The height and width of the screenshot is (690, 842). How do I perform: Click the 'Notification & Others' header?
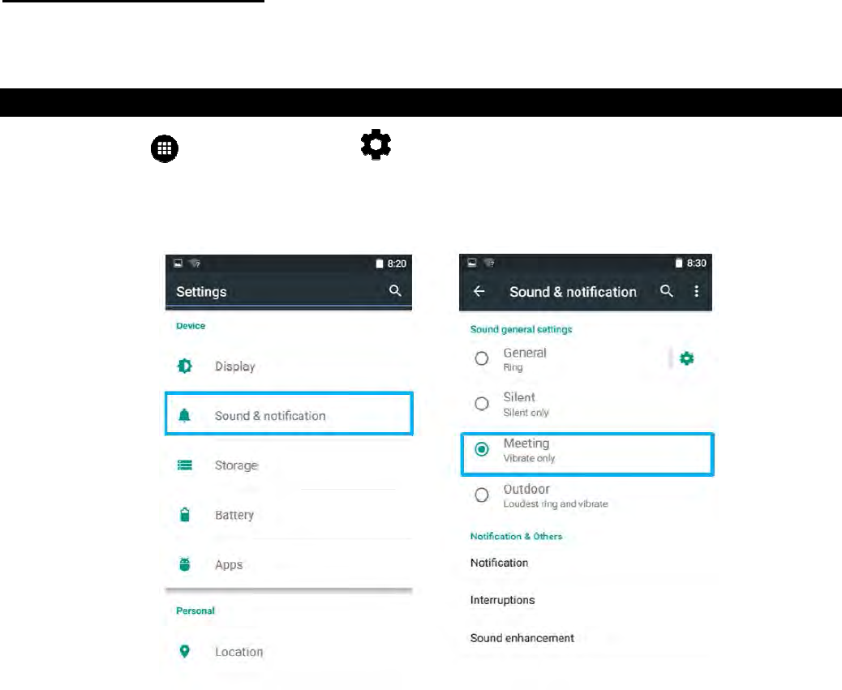[x=516, y=536]
